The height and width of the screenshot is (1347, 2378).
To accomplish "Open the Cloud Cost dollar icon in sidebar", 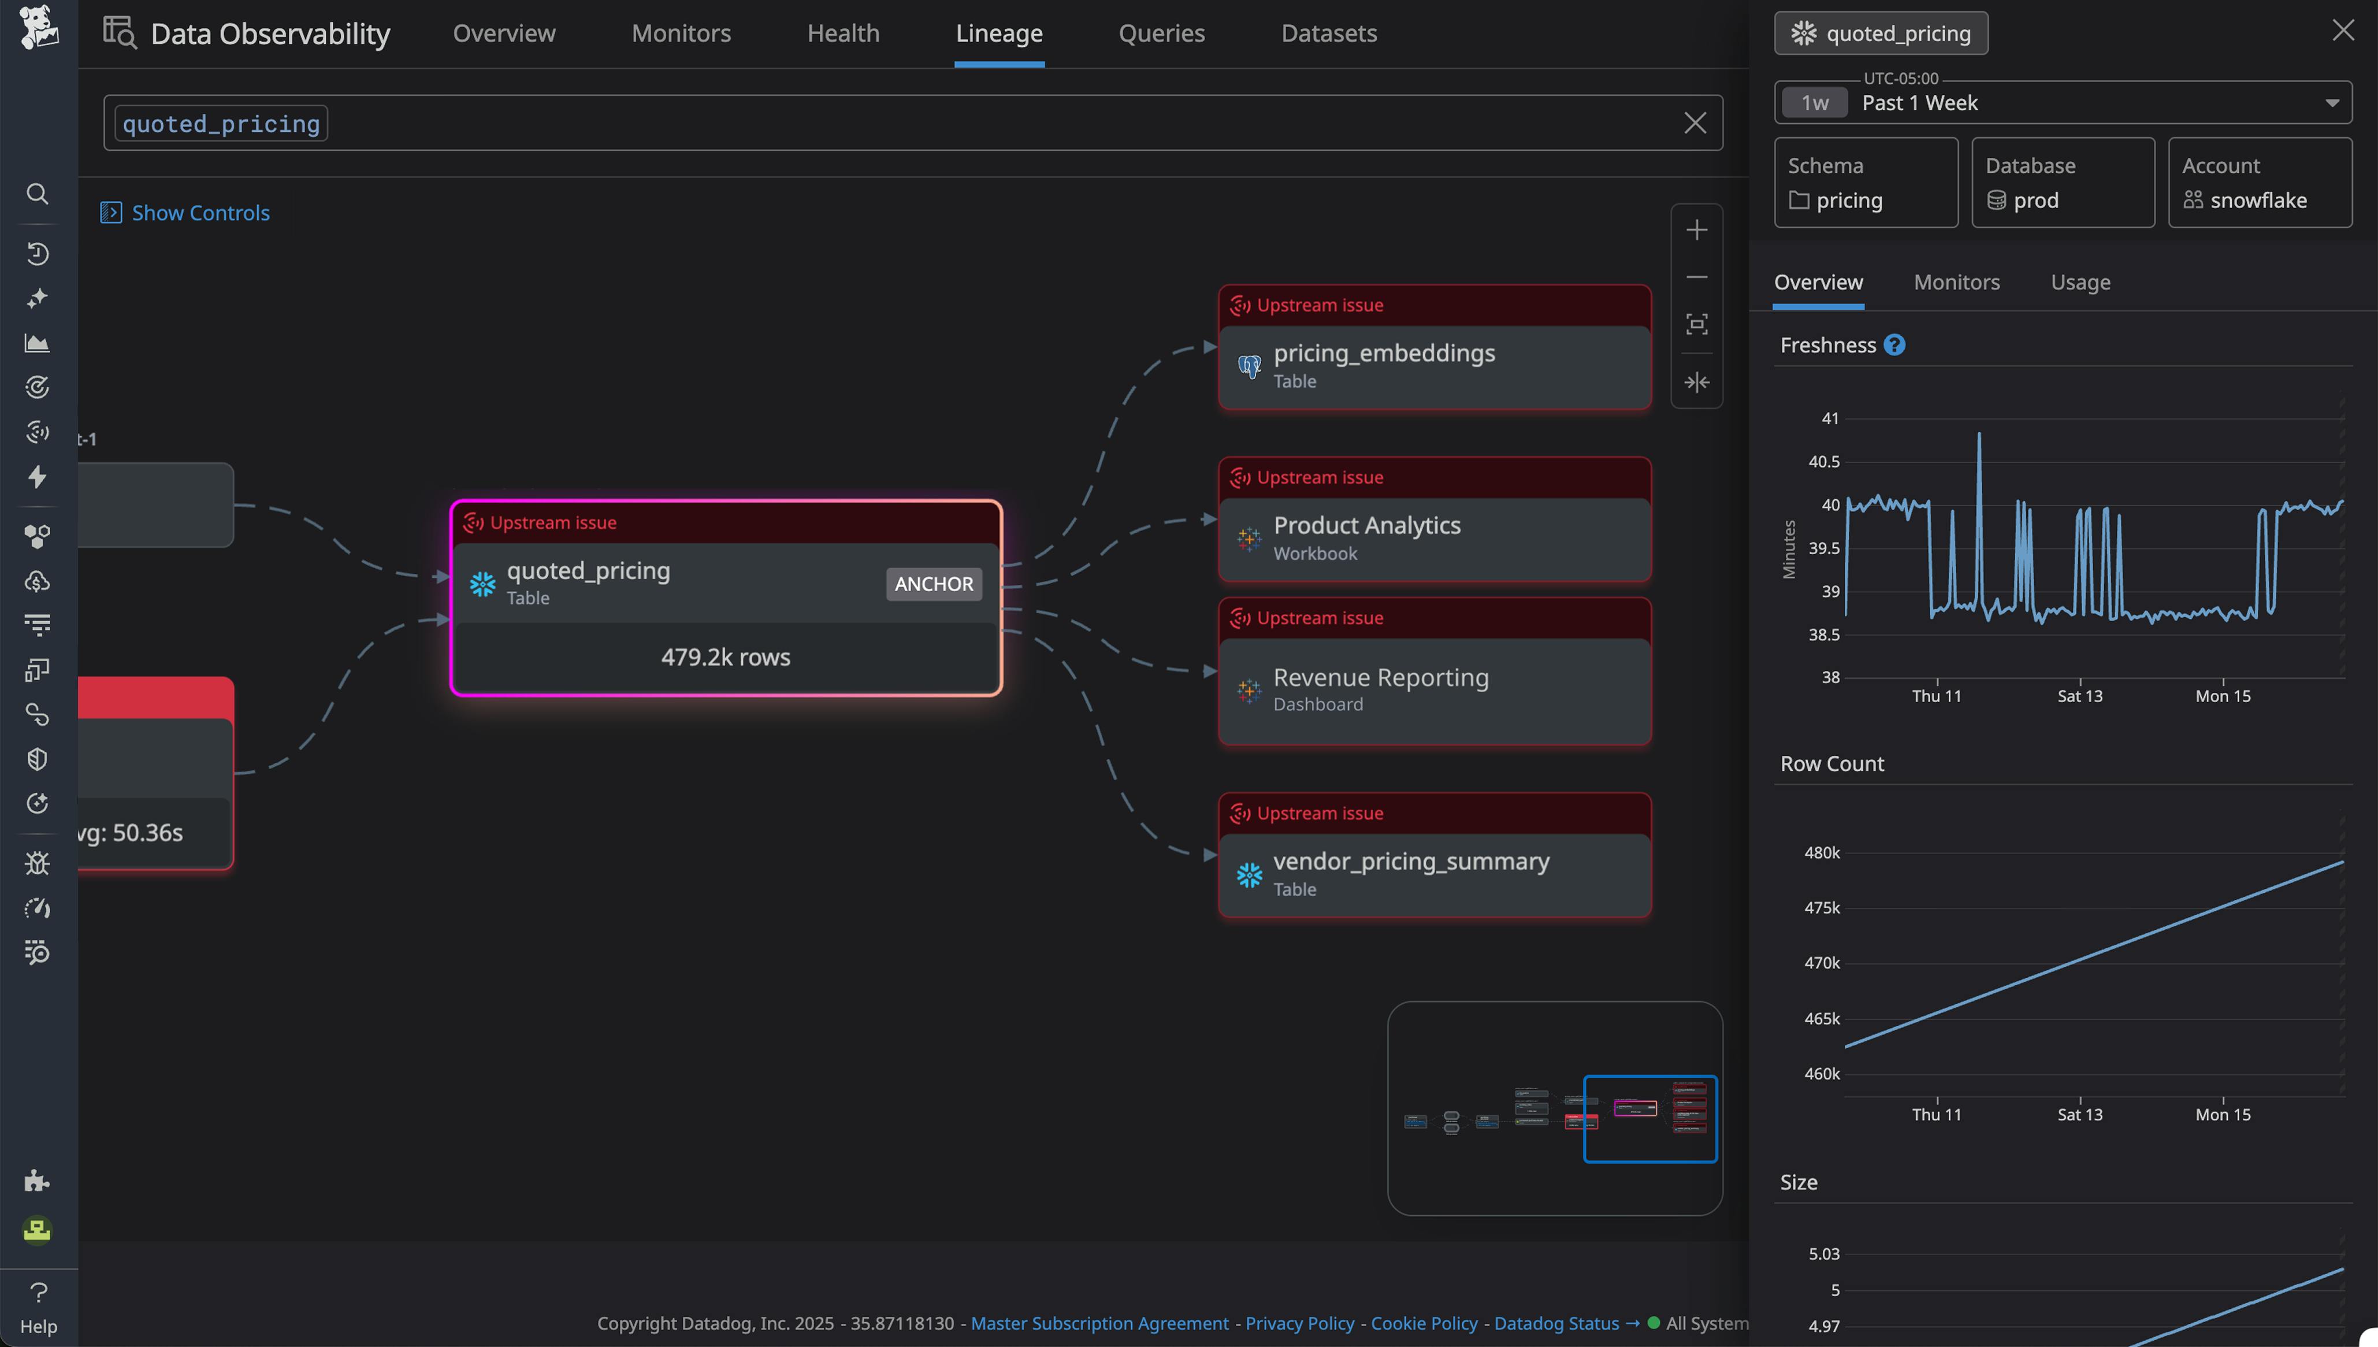I will [38, 581].
